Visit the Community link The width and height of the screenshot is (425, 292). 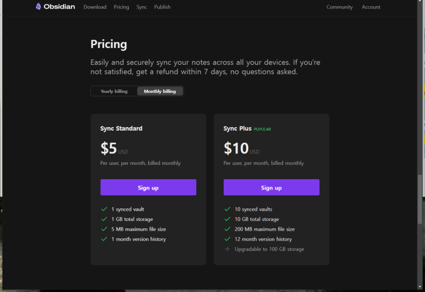340,7
